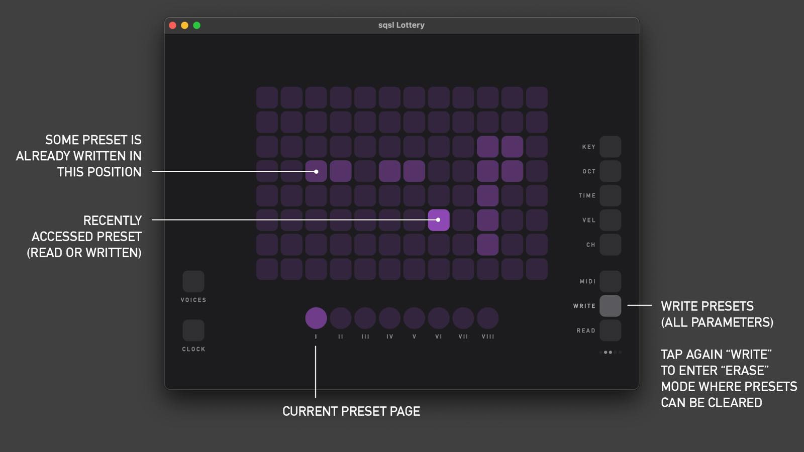Select preset page IV

click(x=389, y=318)
